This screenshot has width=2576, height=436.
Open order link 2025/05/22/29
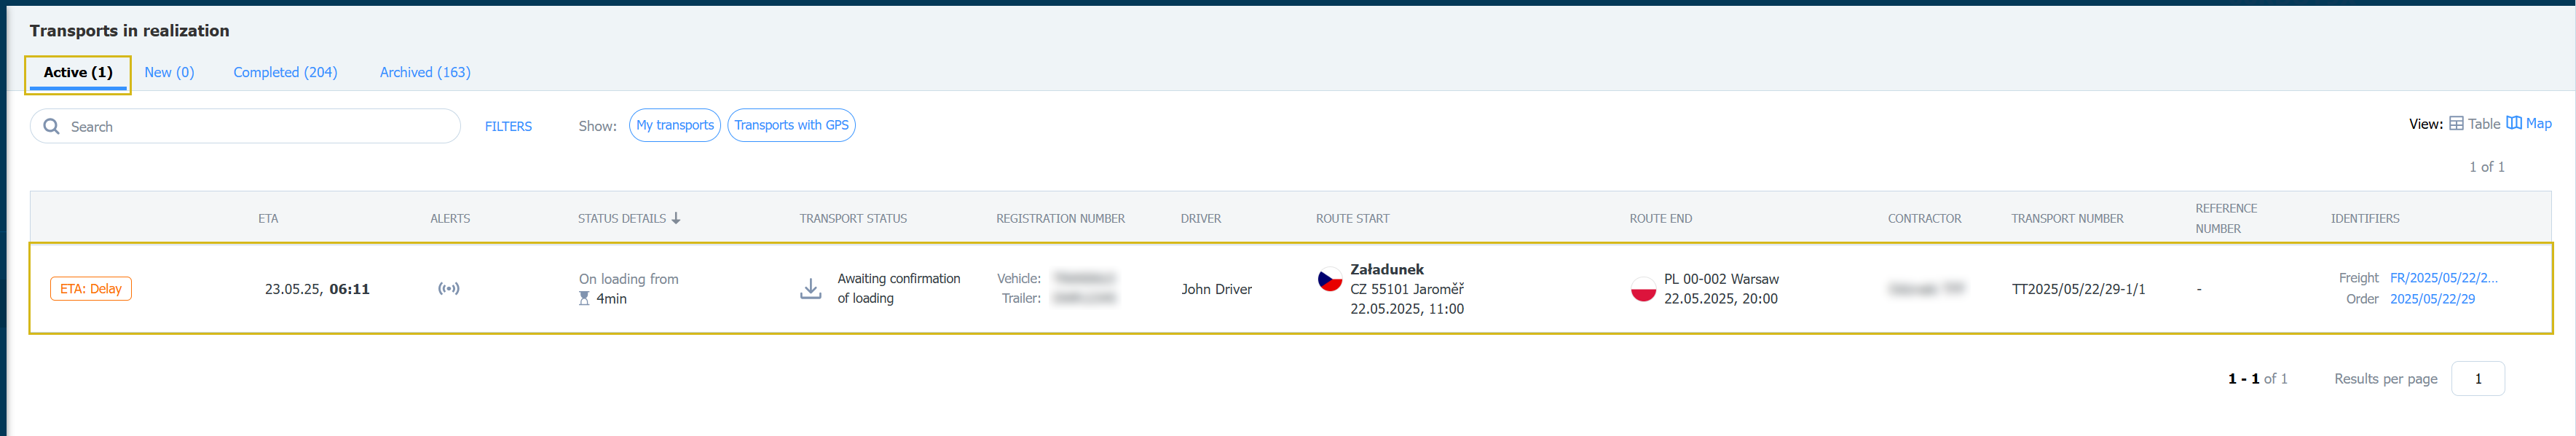[x=2432, y=299]
